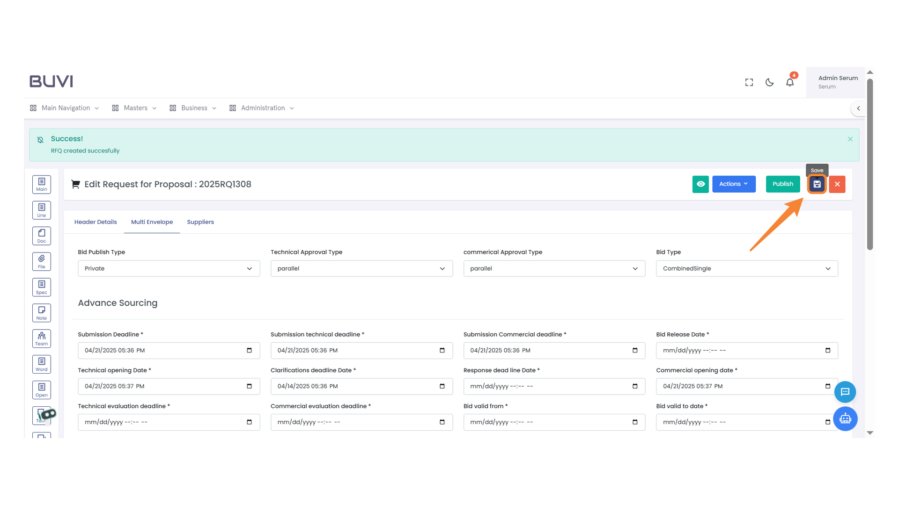The height and width of the screenshot is (505, 899).
Task: Switch to the Suppliers tab
Action: (x=200, y=222)
